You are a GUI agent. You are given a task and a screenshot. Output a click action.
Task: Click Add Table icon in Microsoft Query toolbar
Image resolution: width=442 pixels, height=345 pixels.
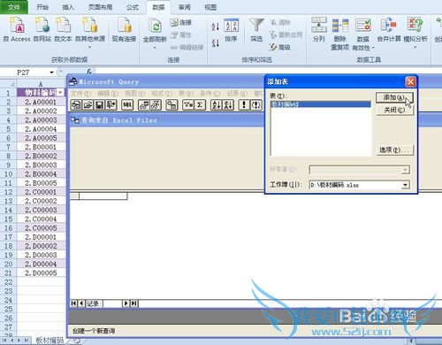pyautogui.click(x=171, y=105)
